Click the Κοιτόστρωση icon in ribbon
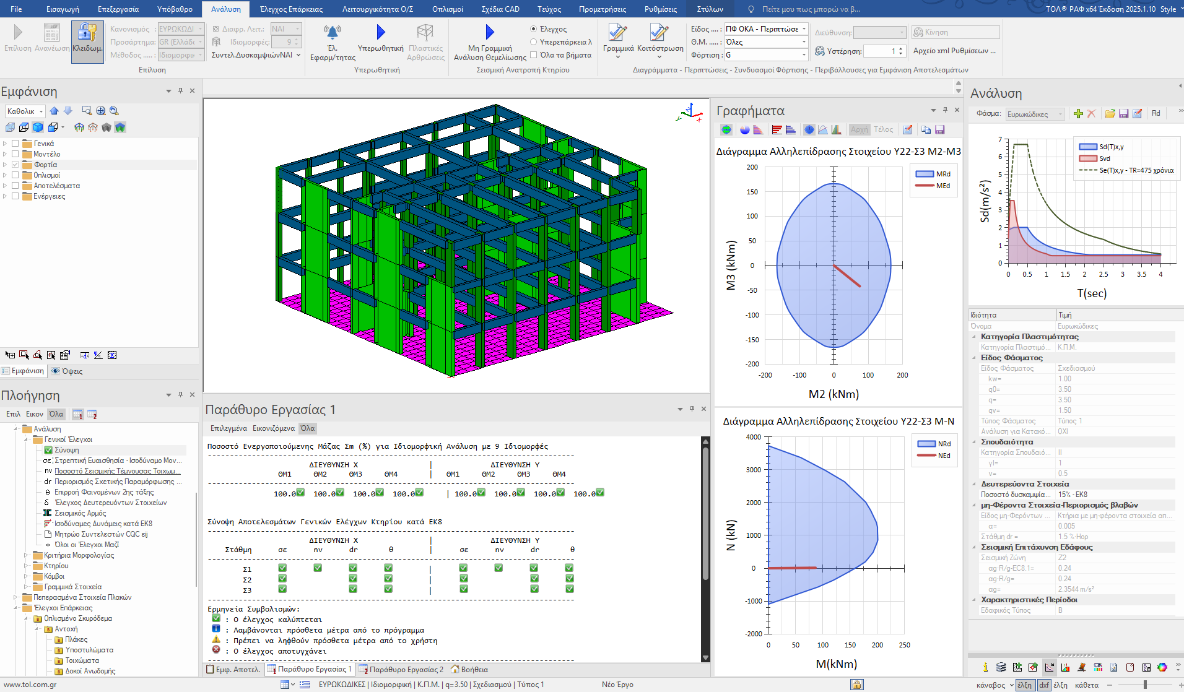Screen dimensions: 1184x692 [x=659, y=32]
